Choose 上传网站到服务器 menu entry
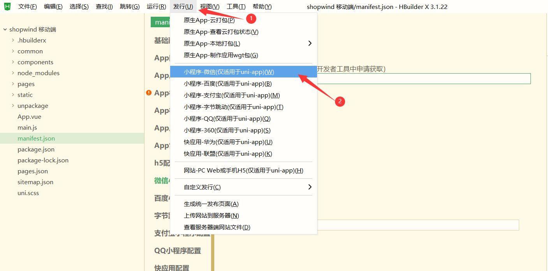 tap(244, 215)
